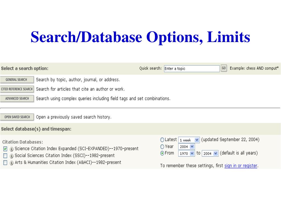This screenshot has width=281, height=211.
Task: Check Social Sciences Citation Index checkbox
Action: click(x=5, y=156)
